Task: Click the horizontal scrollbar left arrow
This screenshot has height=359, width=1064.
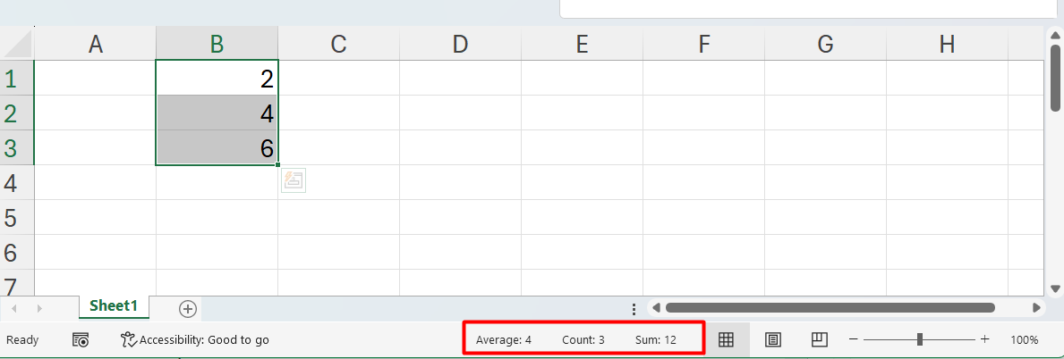Action: 656,308
